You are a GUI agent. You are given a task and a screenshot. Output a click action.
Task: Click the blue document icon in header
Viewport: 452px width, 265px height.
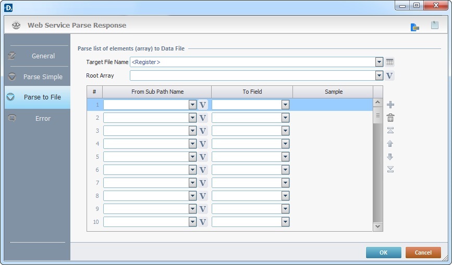(x=414, y=27)
